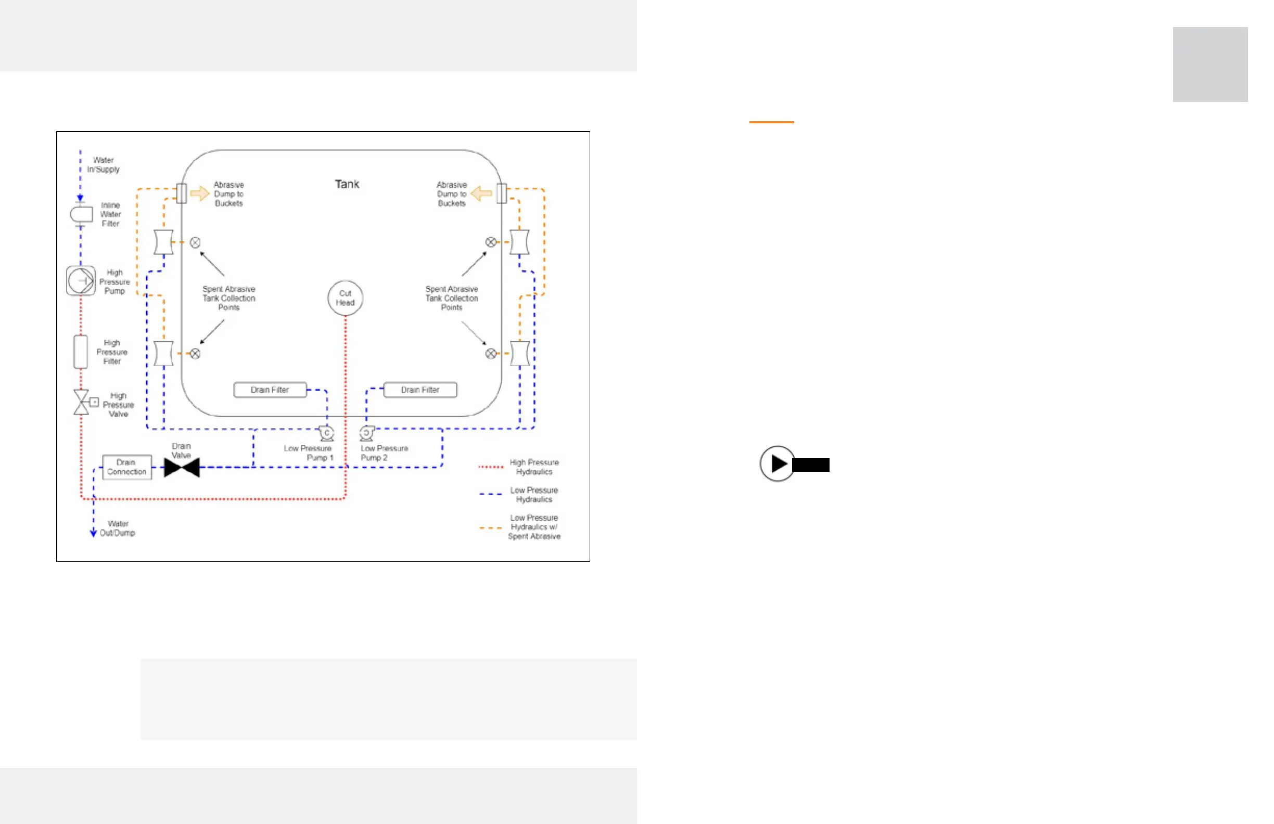Screen dimensions: 1274x824
Task: Click the Low Pressure Pump 2 symbol
Action: coord(367,433)
